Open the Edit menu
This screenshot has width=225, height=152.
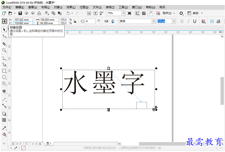tap(20, 7)
